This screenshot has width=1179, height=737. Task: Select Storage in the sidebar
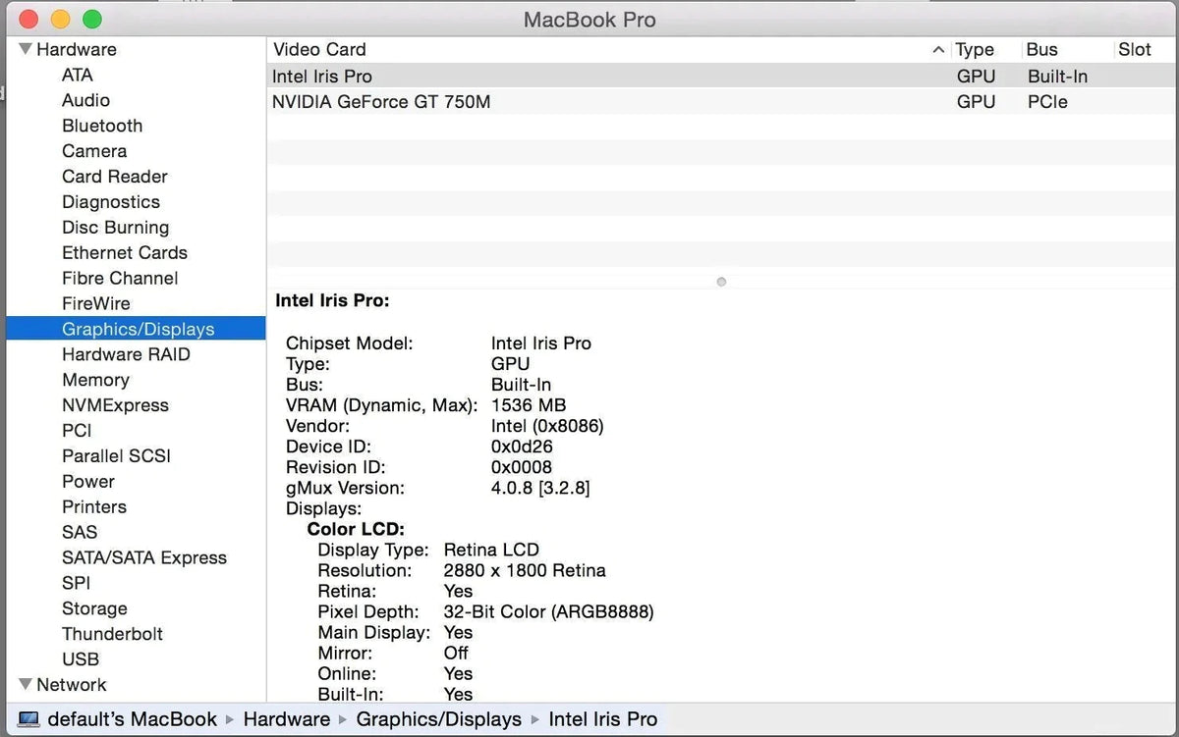[94, 608]
